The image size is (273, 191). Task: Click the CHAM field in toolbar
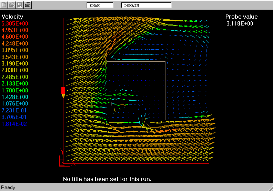tap(100, 5)
